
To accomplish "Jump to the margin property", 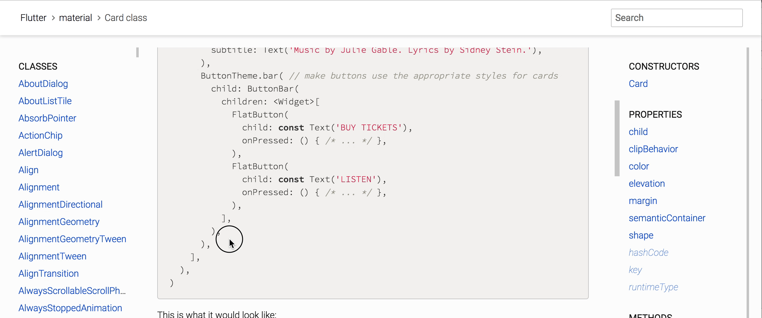I will (643, 201).
